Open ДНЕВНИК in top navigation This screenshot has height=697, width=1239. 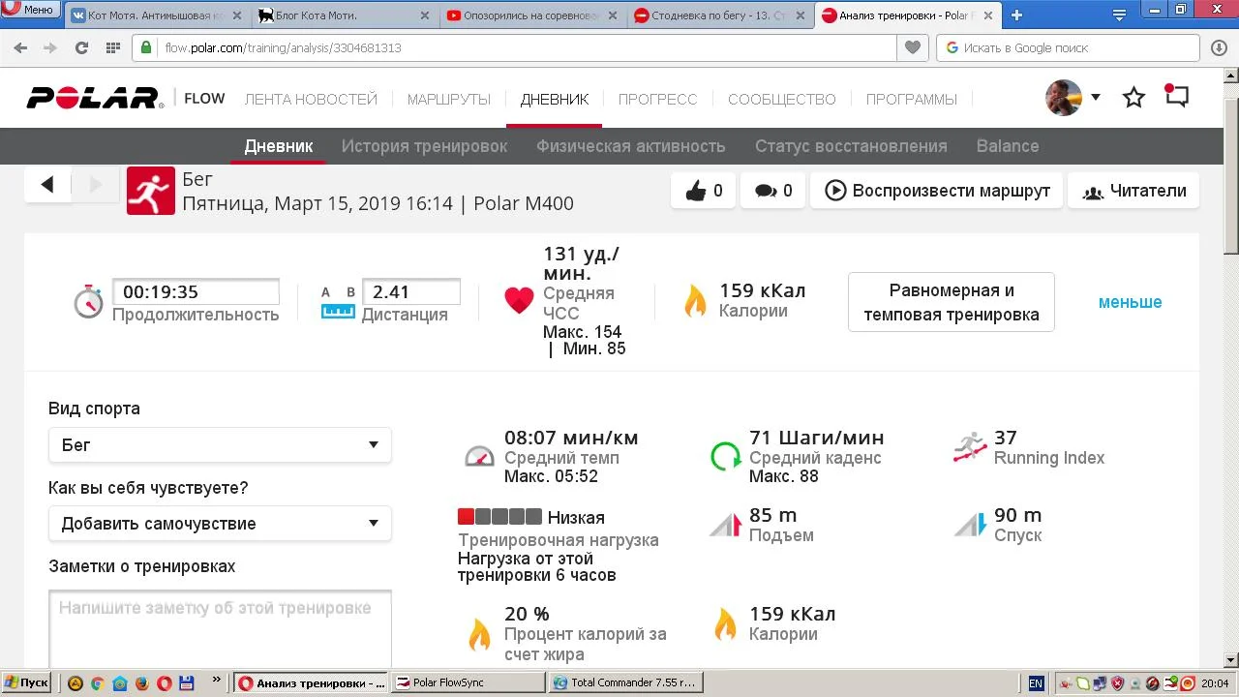pyautogui.click(x=554, y=99)
